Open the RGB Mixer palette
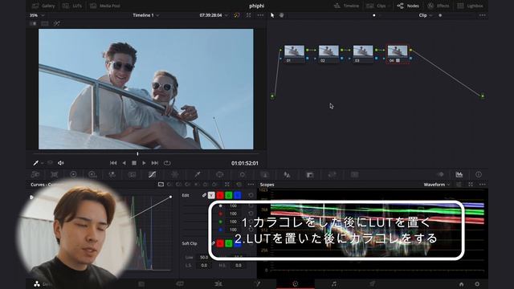Viewport: 514px width, 289px height. tap(112, 175)
